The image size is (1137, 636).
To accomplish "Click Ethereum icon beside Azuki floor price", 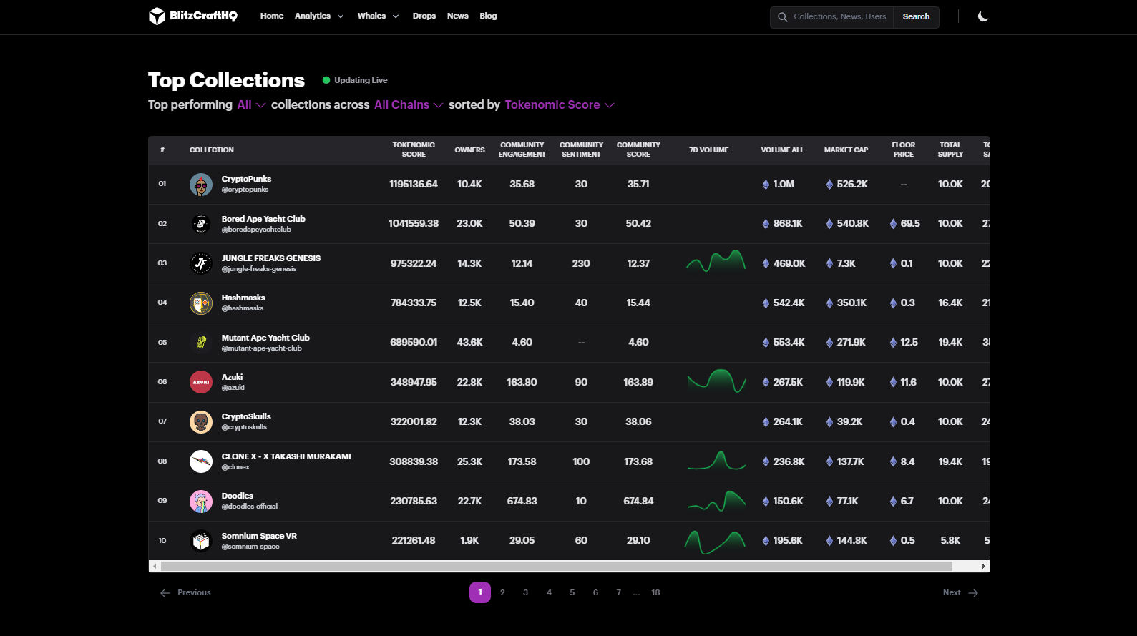I will pyautogui.click(x=893, y=383).
